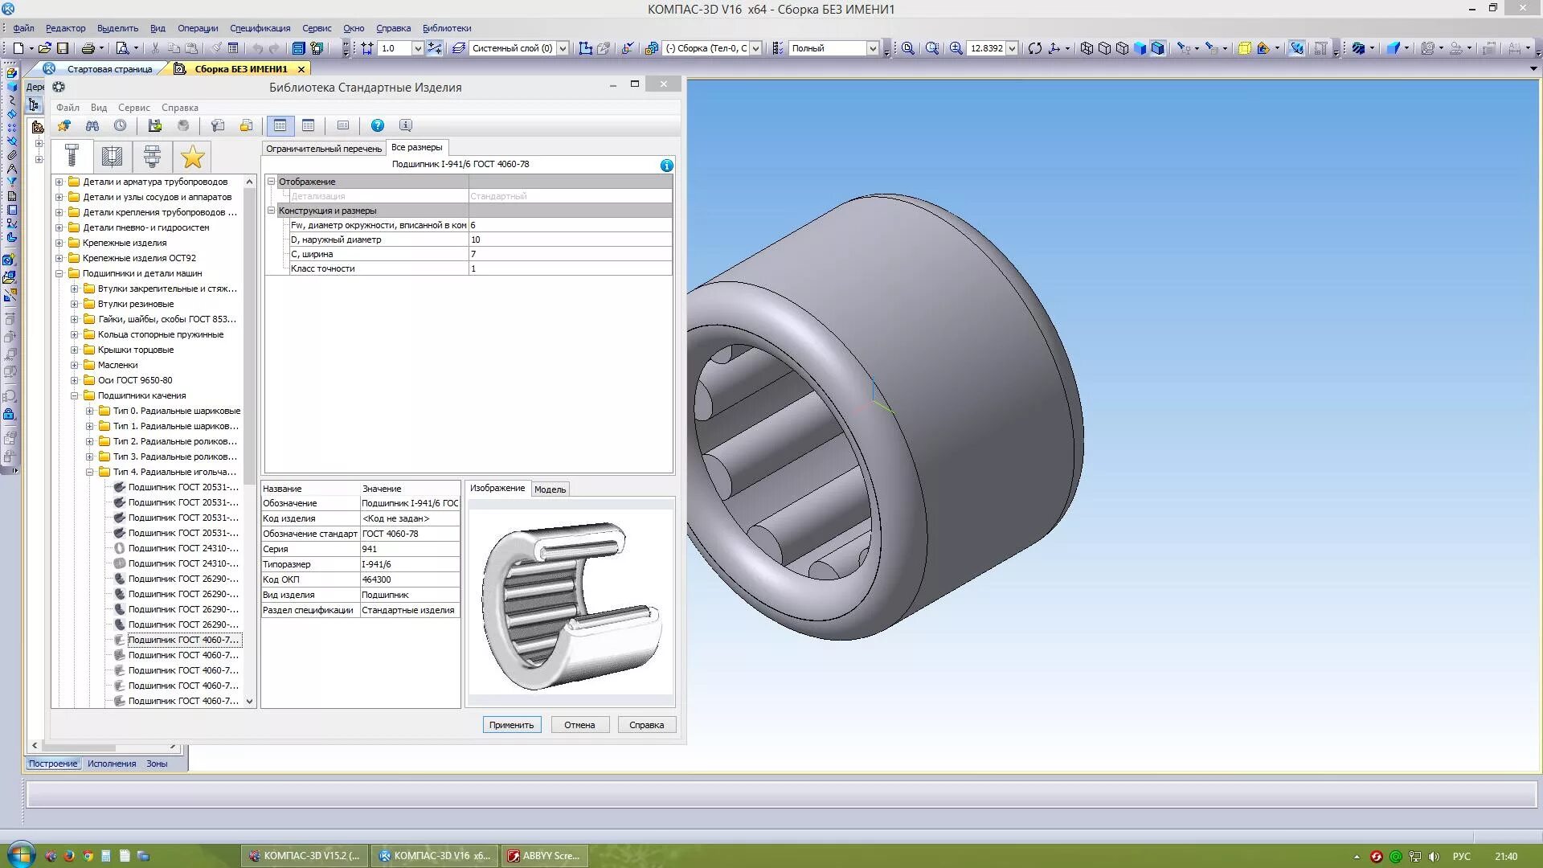Select shaded display mode blue cube icon

click(x=1140, y=48)
